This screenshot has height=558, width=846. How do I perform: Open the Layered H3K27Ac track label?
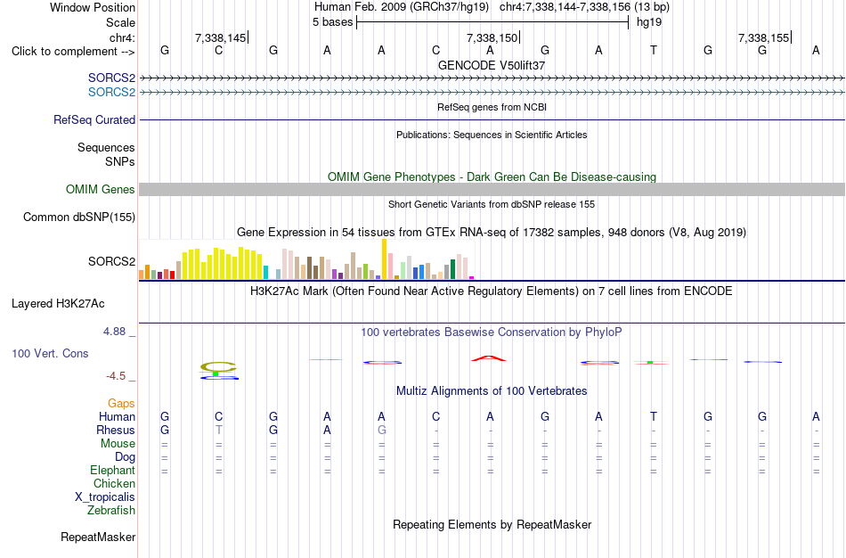[x=58, y=304]
